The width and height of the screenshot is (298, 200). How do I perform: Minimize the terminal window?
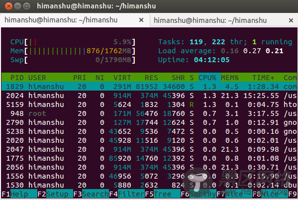point(17,6)
